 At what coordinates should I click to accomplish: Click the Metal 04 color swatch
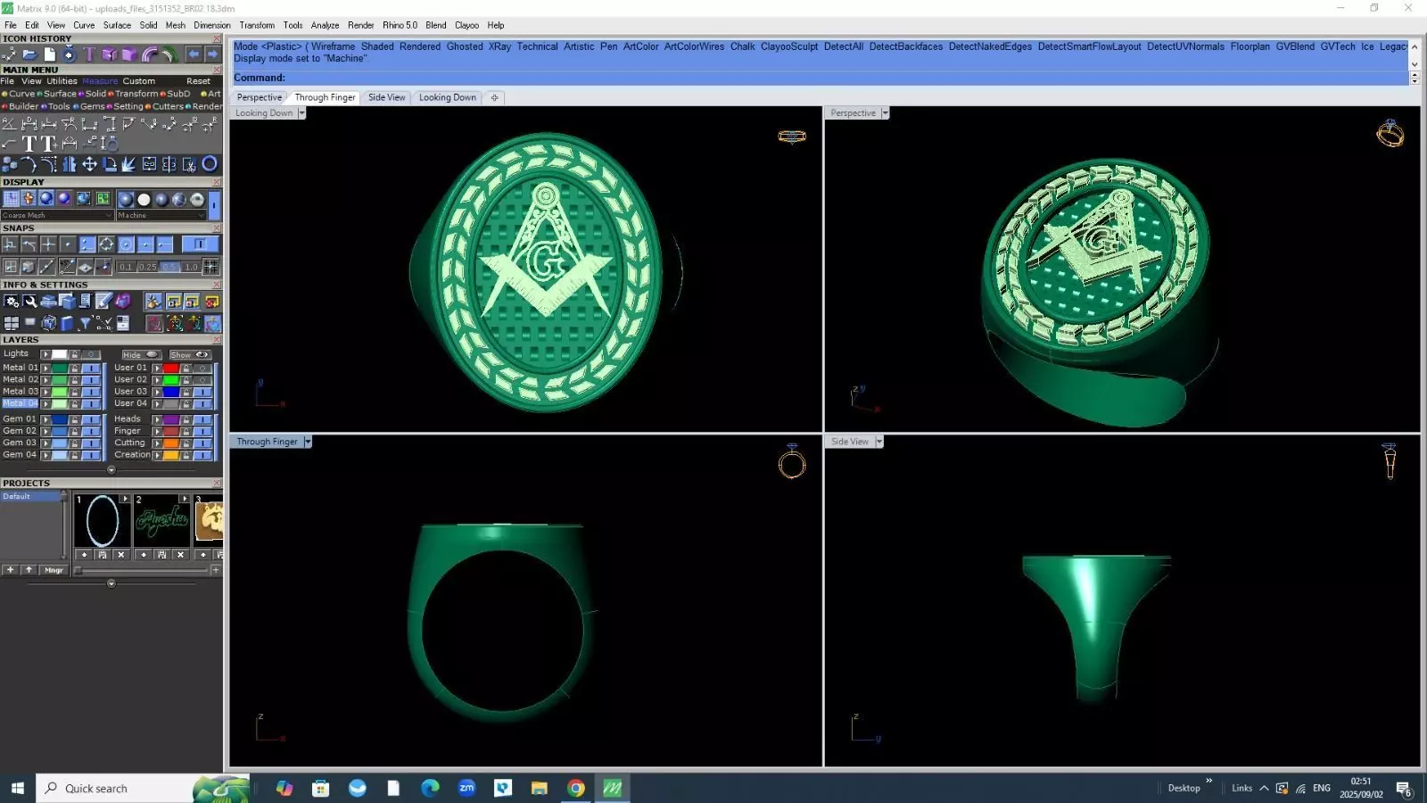coord(59,403)
